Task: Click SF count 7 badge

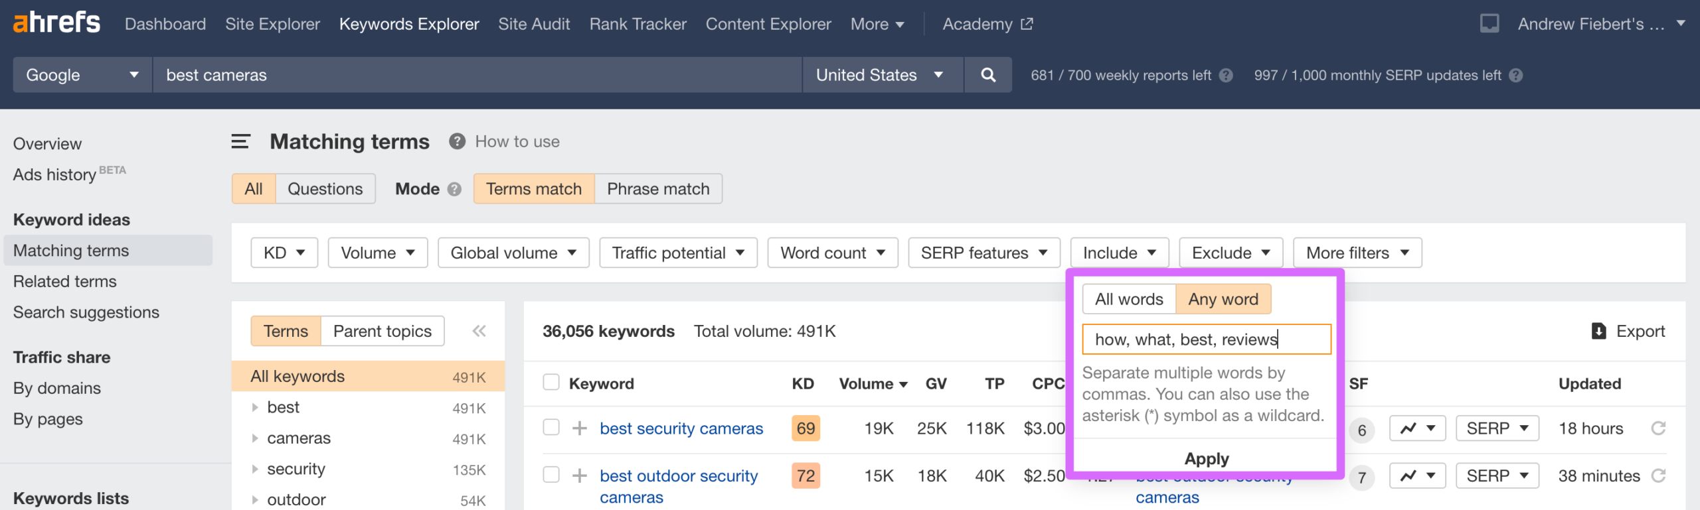Action: (x=1361, y=478)
